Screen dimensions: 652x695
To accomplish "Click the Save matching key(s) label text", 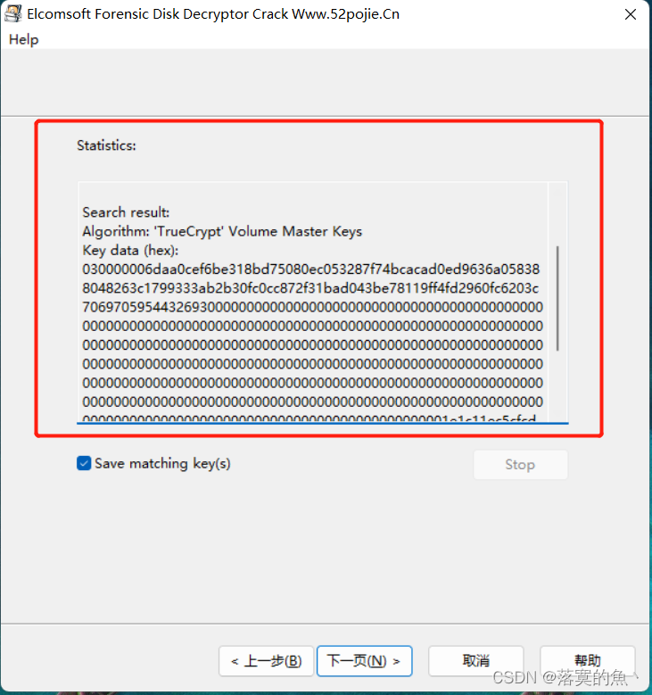I will tap(162, 464).
